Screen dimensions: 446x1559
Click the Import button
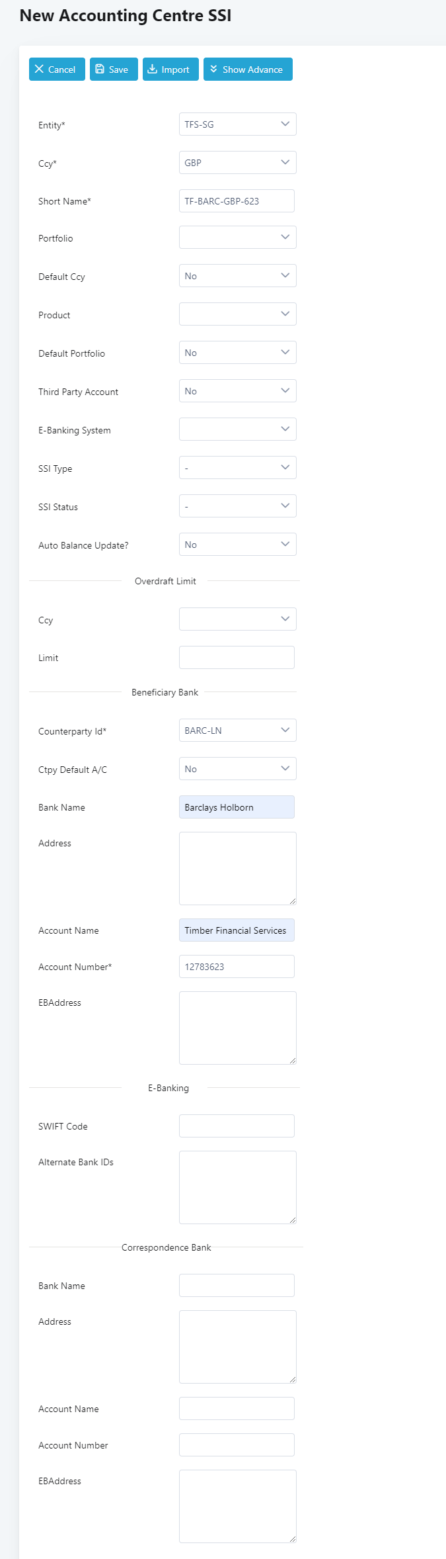170,69
